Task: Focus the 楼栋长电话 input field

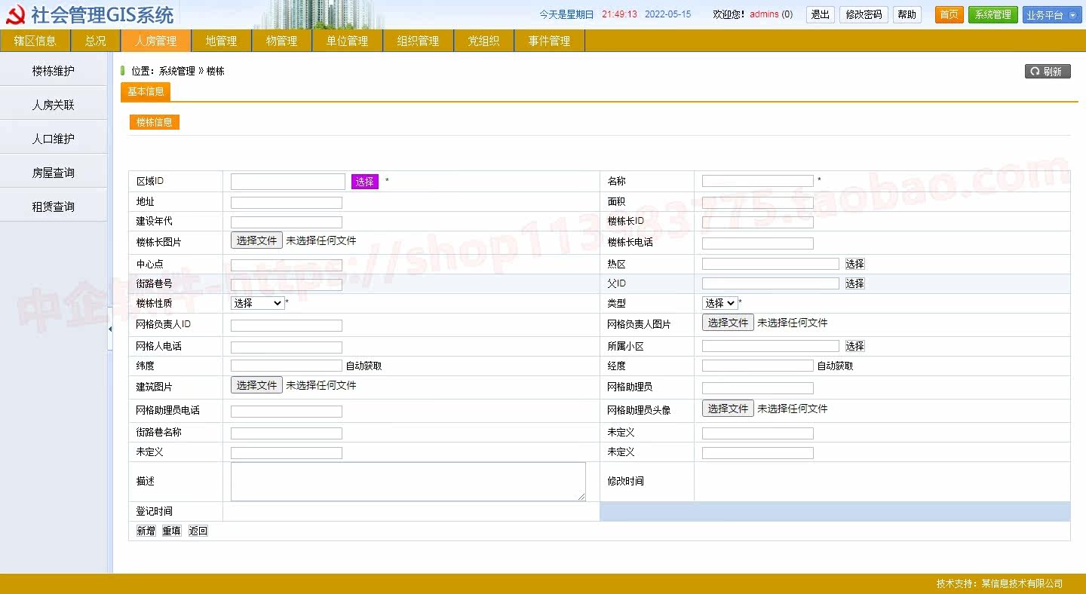Action: tap(758, 243)
